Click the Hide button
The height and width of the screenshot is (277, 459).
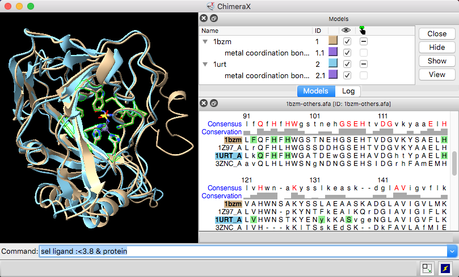[437, 48]
